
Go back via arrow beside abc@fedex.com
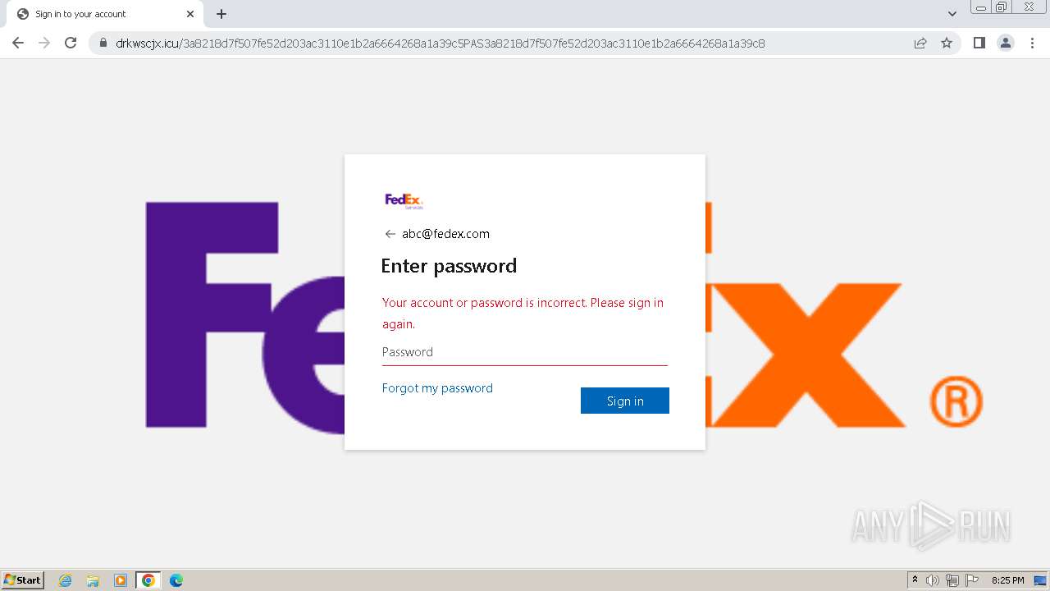(390, 234)
